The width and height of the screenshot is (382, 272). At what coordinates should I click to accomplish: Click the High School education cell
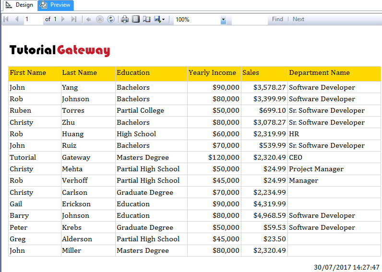(151, 134)
